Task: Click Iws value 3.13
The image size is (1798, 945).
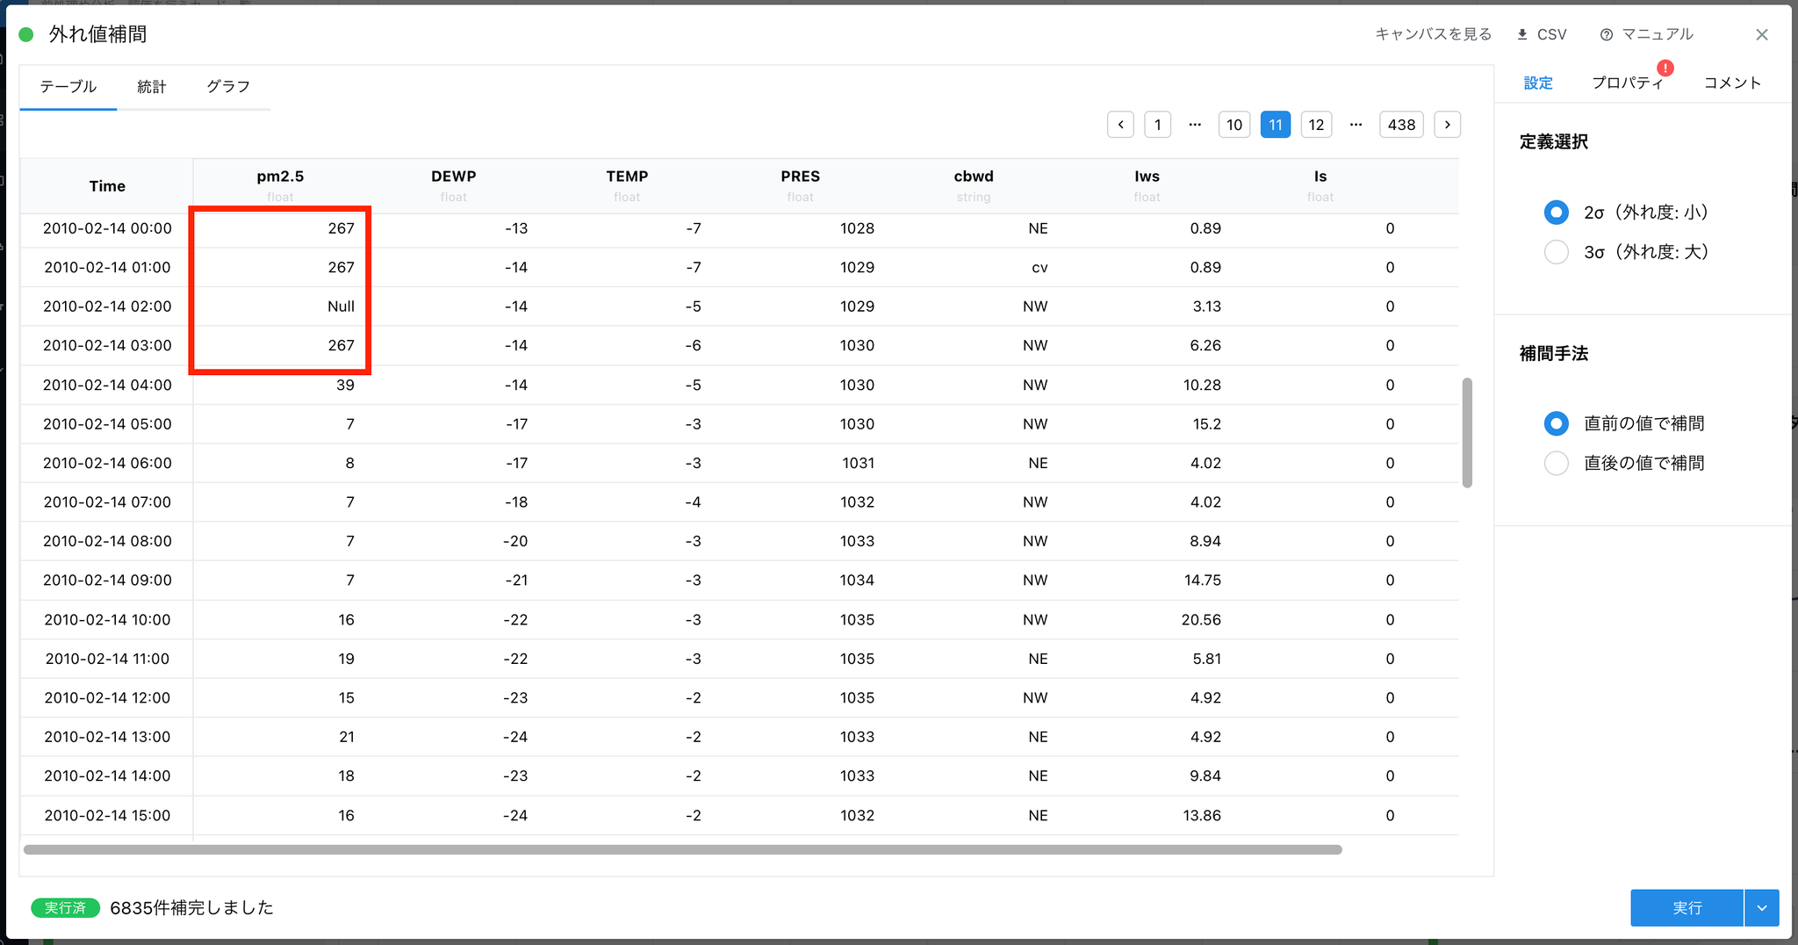Action: click(x=1206, y=307)
